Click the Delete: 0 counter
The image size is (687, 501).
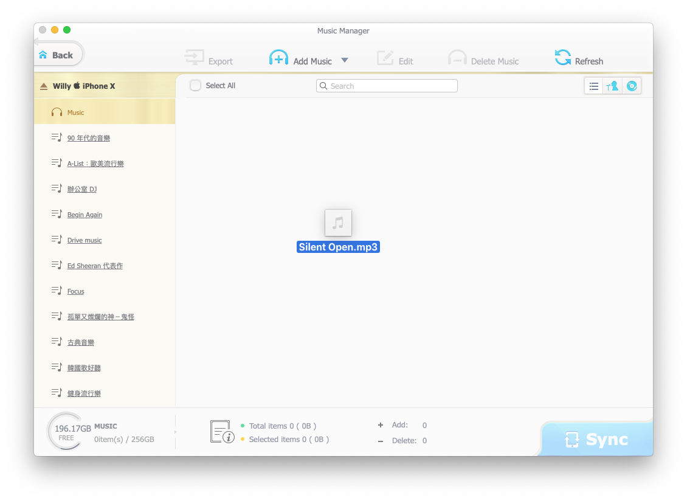click(x=402, y=441)
